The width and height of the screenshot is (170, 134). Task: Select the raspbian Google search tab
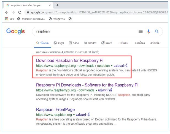28,5
